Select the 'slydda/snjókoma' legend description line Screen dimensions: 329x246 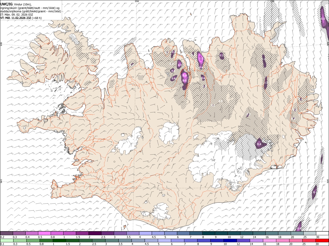(31, 11)
